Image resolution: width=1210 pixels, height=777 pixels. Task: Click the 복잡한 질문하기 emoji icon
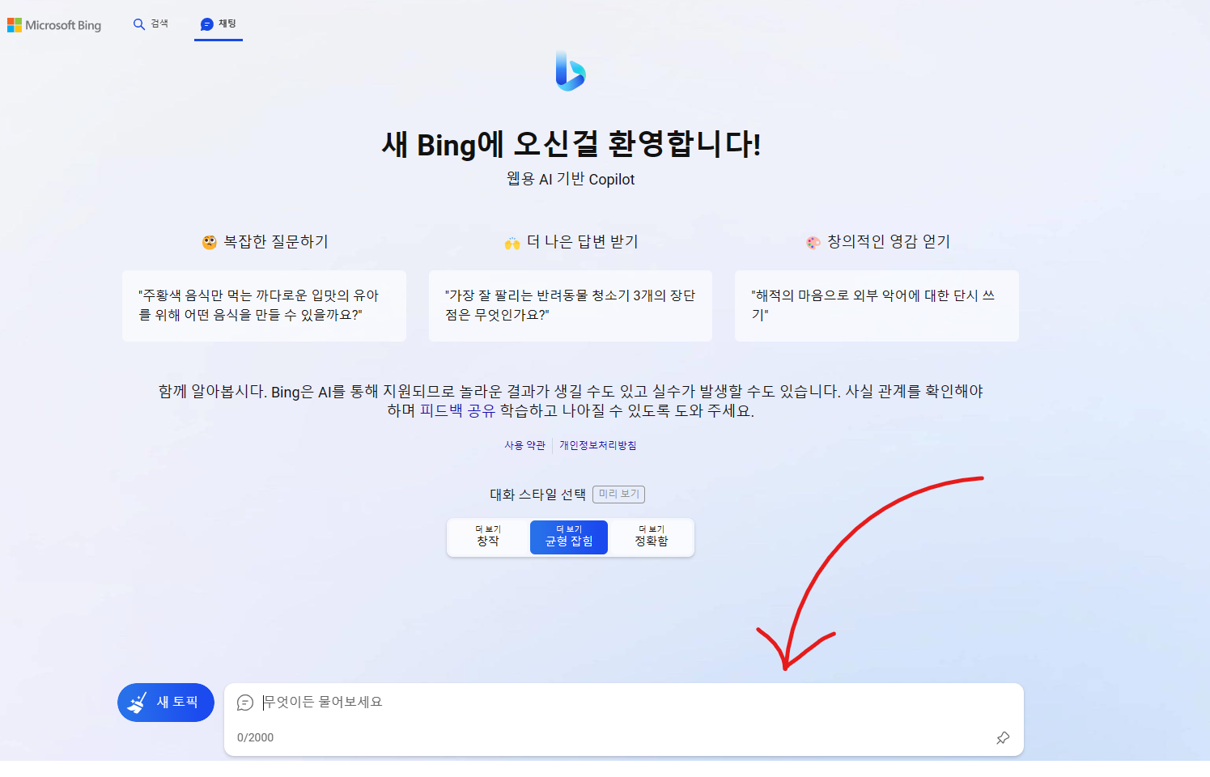209,242
